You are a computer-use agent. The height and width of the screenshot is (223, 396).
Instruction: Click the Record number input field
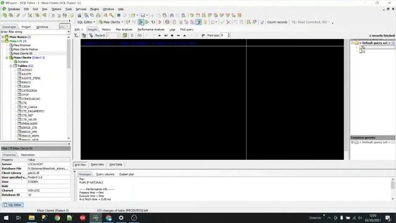(x=111, y=35)
